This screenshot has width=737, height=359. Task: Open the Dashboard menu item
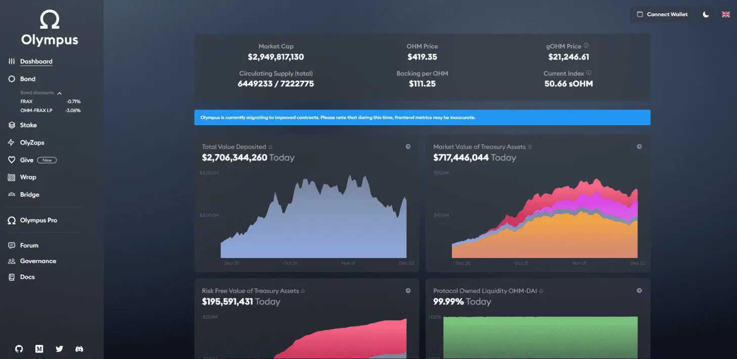pyautogui.click(x=36, y=62)
